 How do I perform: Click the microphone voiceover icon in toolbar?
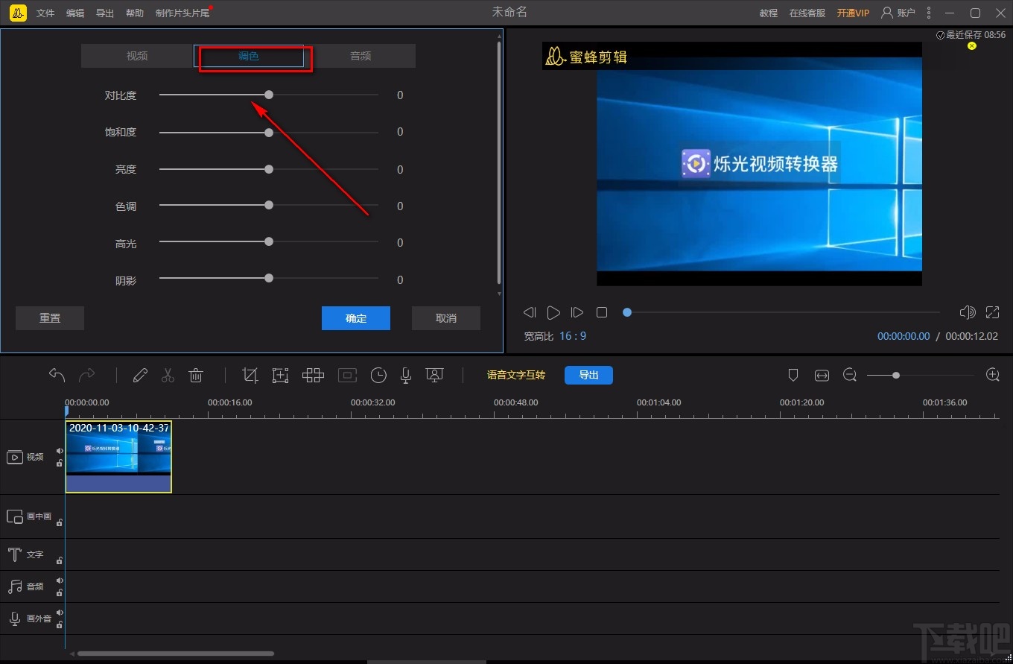point(406,376)
